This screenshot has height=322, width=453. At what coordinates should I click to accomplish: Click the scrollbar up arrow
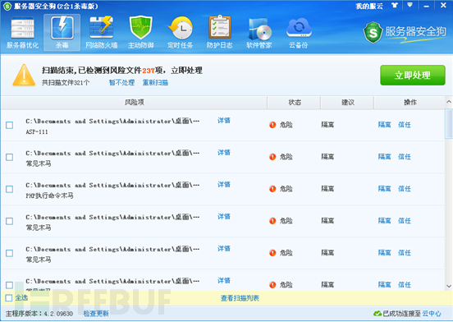coord(449,102)
